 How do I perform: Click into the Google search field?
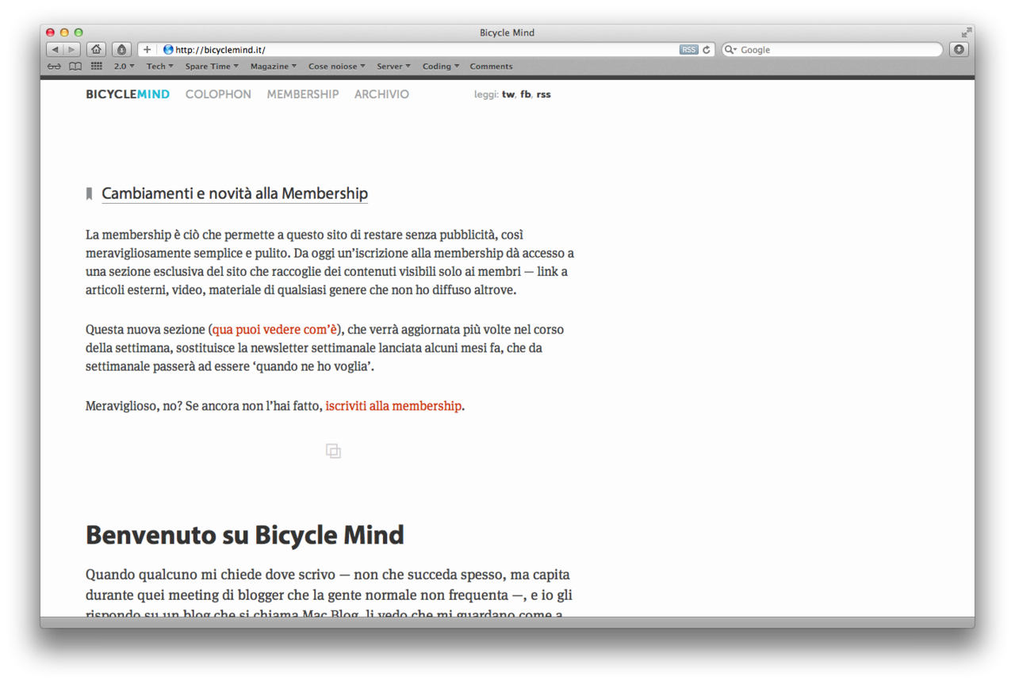coord(837,50)
